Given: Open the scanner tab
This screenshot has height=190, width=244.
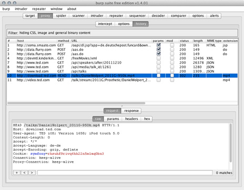Looking at the screenshot, I should coord(78,16).
